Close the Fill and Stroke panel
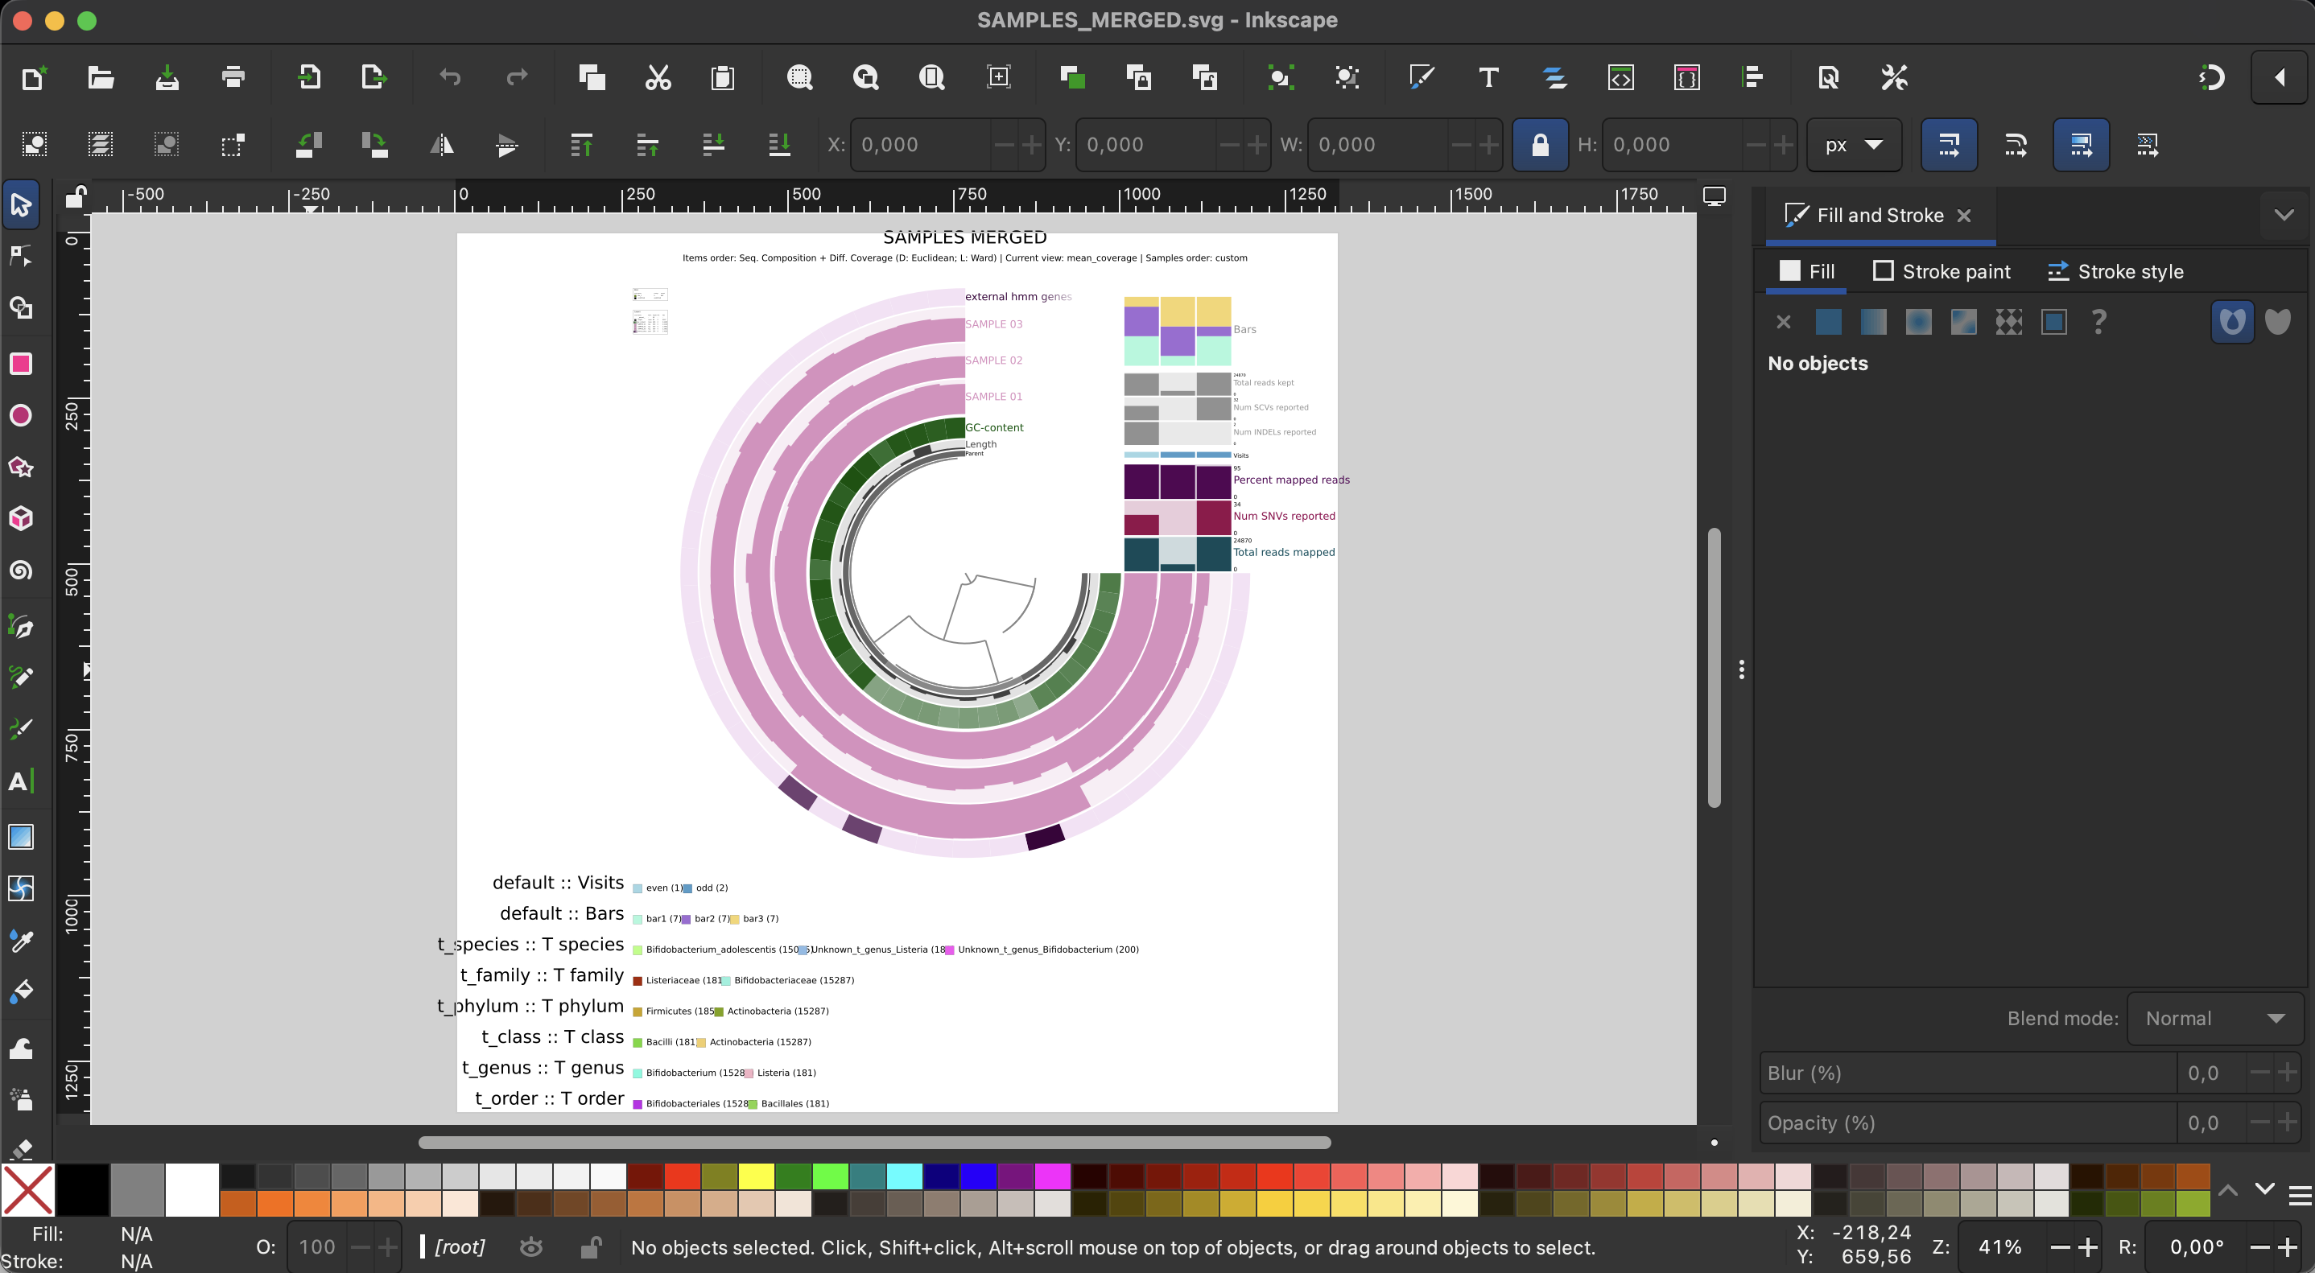 (1965, 216)
